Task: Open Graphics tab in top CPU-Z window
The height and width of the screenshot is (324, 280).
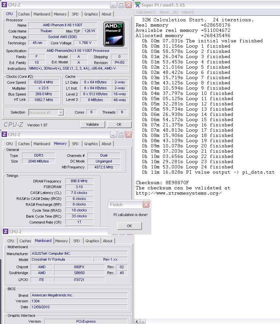Action: [91, 14]
